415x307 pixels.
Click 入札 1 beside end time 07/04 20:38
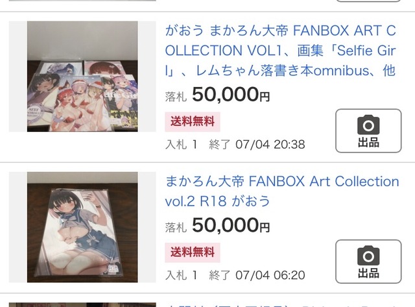(182, 145)
